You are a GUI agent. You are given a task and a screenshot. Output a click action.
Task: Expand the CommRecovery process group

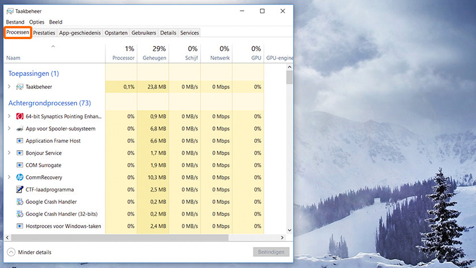pos(9,177)
